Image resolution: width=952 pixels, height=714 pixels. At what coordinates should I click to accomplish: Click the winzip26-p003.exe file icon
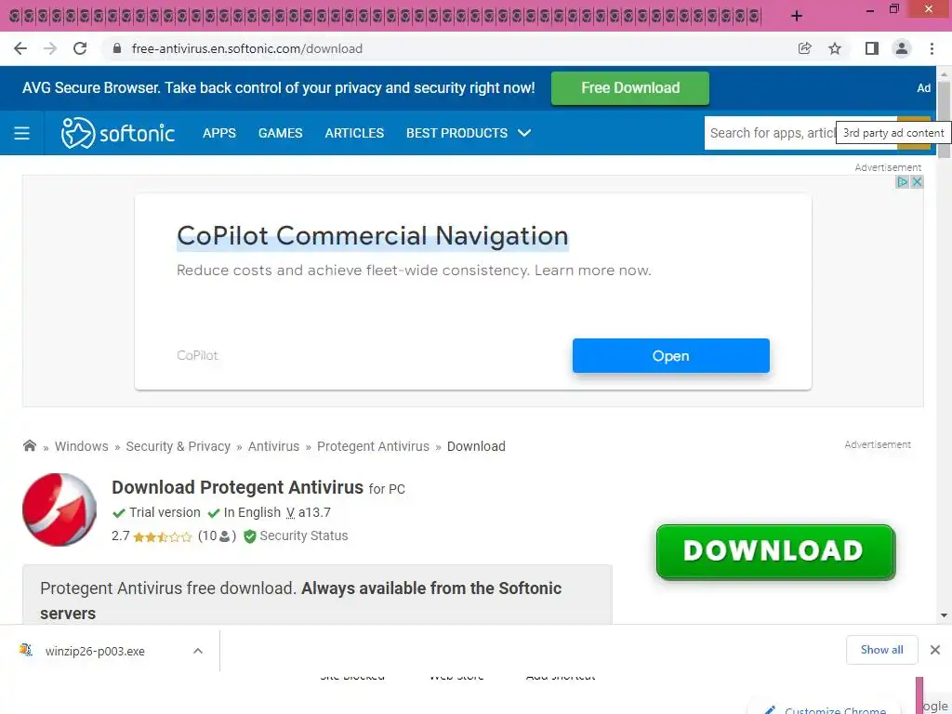click(25, 650)
